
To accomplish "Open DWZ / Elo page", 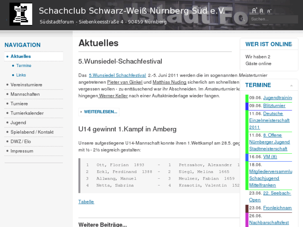I will point(21,142).
